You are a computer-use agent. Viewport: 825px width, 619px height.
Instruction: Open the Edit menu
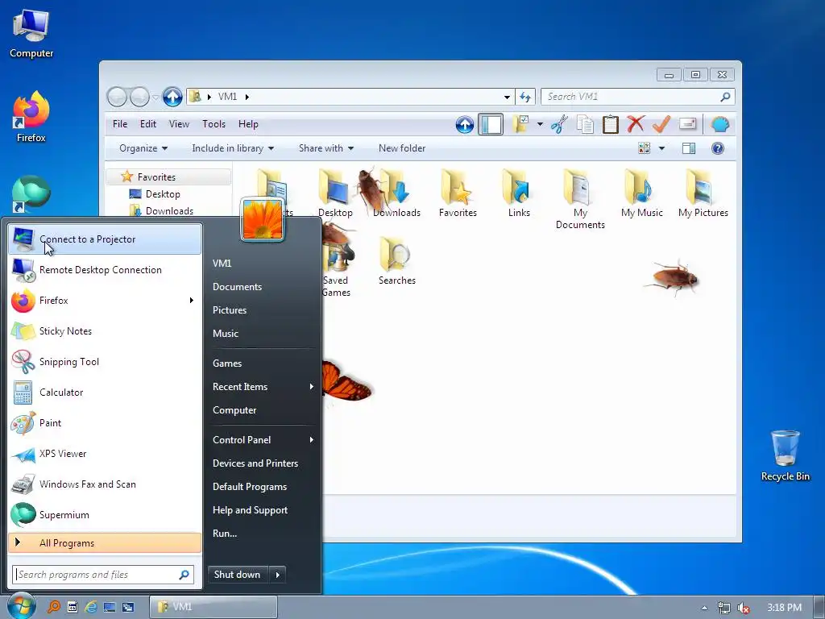pos(148,124)
